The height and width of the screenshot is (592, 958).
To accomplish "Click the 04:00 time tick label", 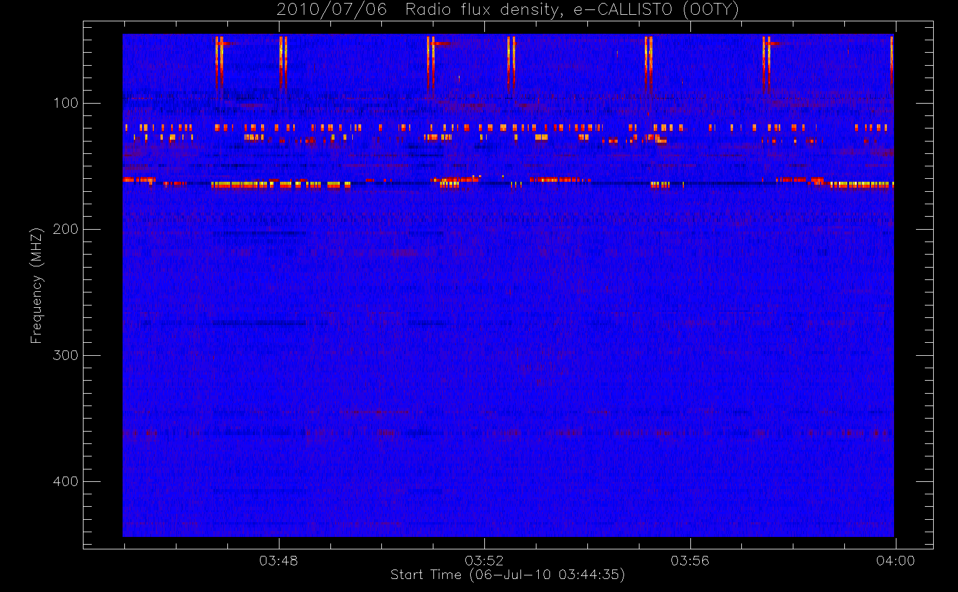I will [895, 561].
